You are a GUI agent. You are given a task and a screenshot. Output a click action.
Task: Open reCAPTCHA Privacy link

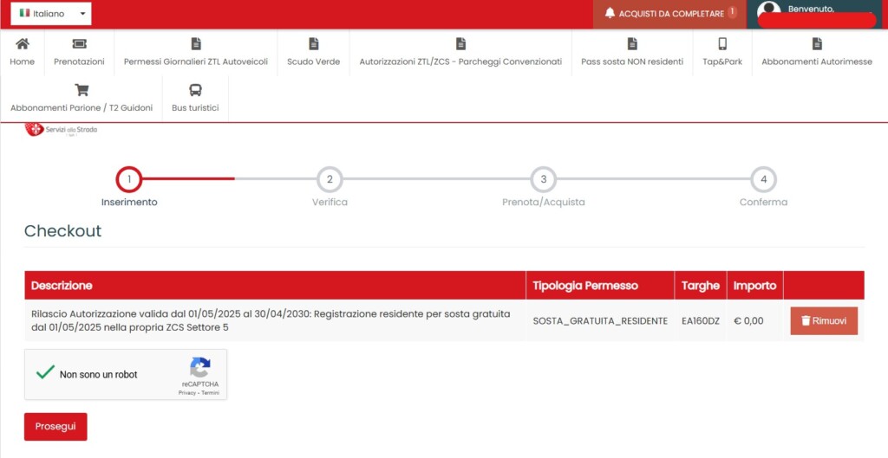point(186,392)
